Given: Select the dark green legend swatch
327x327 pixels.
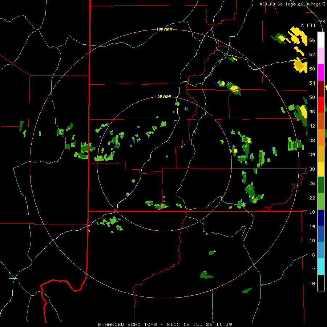Looking at the screenshot, I should coord(321,185).
